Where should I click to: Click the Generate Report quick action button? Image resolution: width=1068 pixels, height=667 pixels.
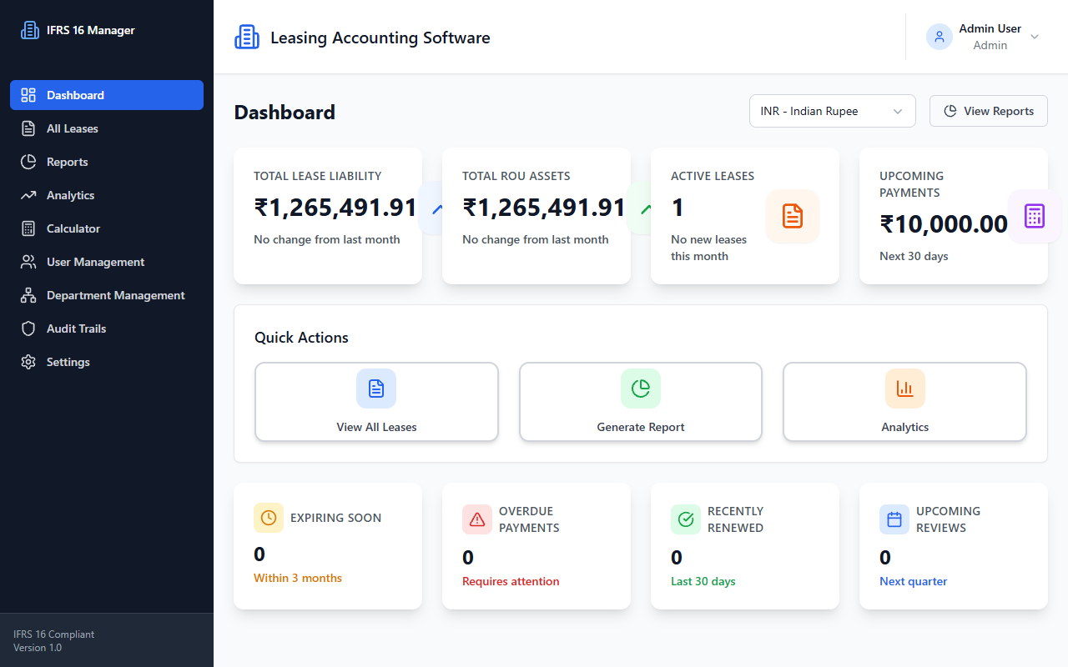[641, 402]
